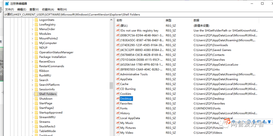Click the string icon of Fonts value
This screenshot has height=136, width=273.
tap(118, 108)
